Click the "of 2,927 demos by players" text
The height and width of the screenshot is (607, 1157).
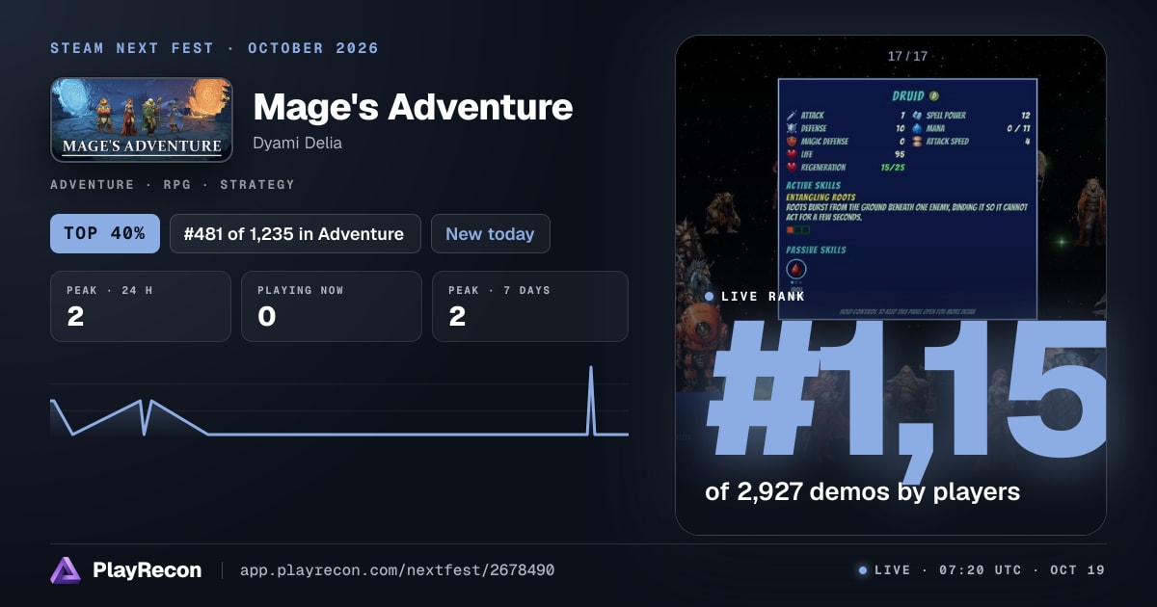pyautogui.click(x=862, y=491)
